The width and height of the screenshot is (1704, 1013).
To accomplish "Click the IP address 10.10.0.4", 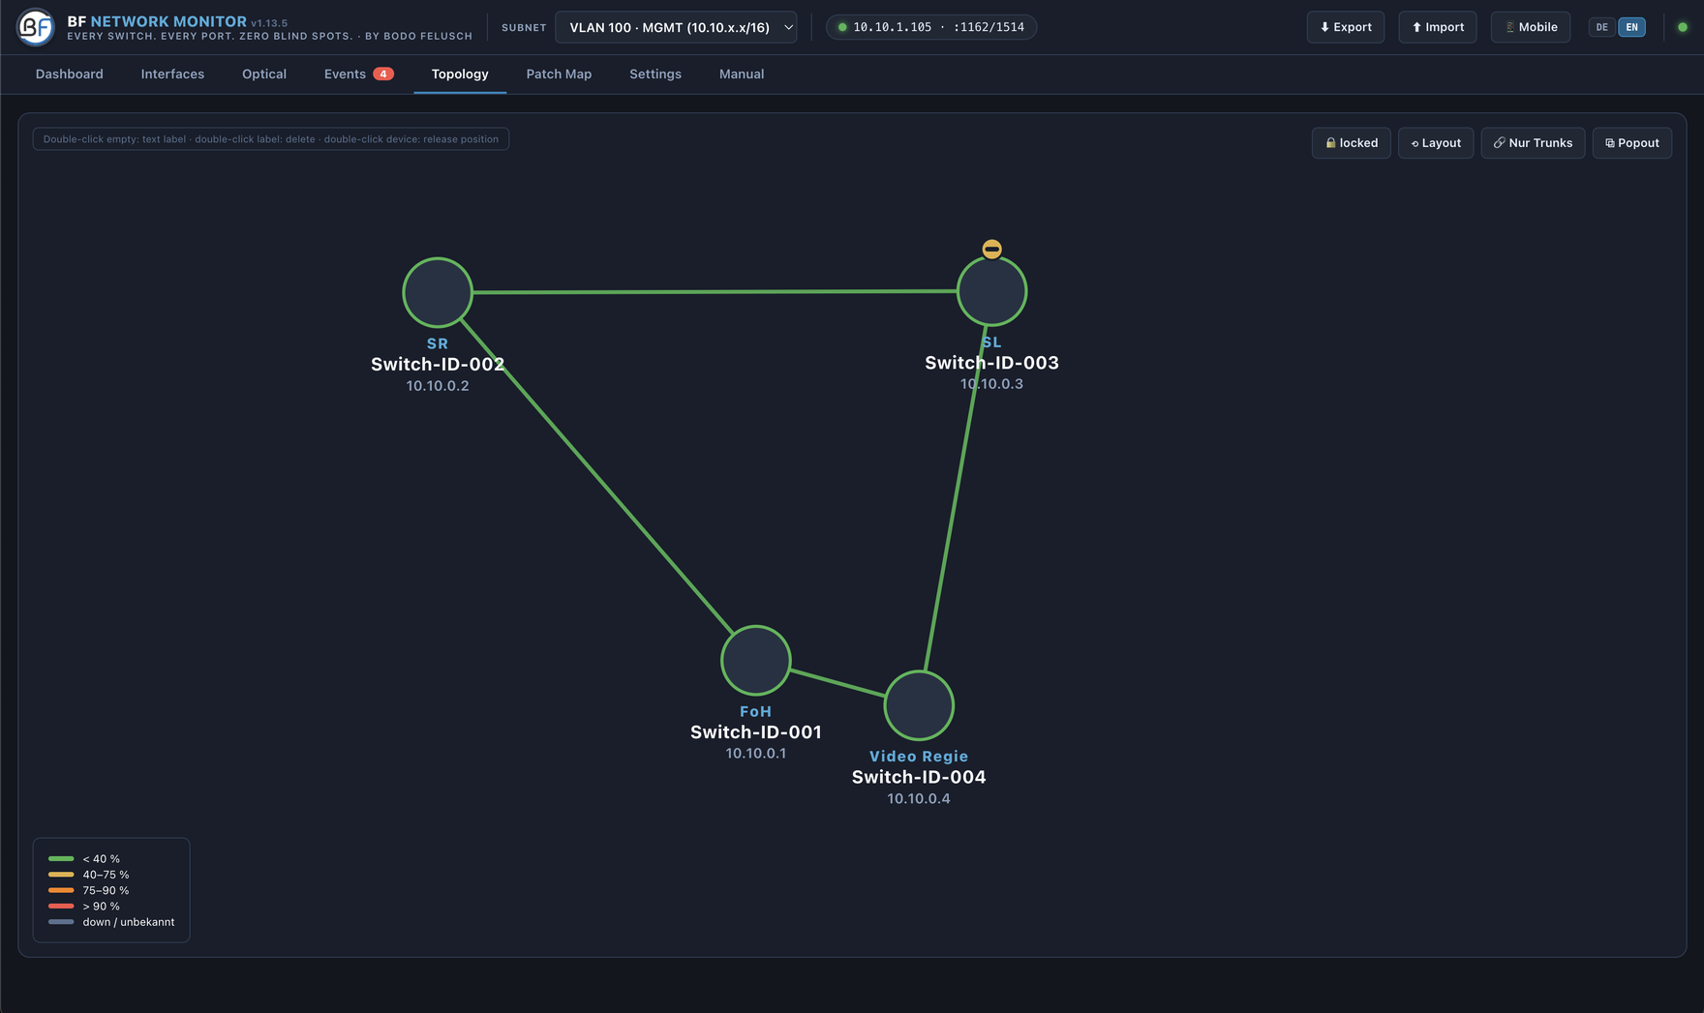I will [x=919, y=799].
